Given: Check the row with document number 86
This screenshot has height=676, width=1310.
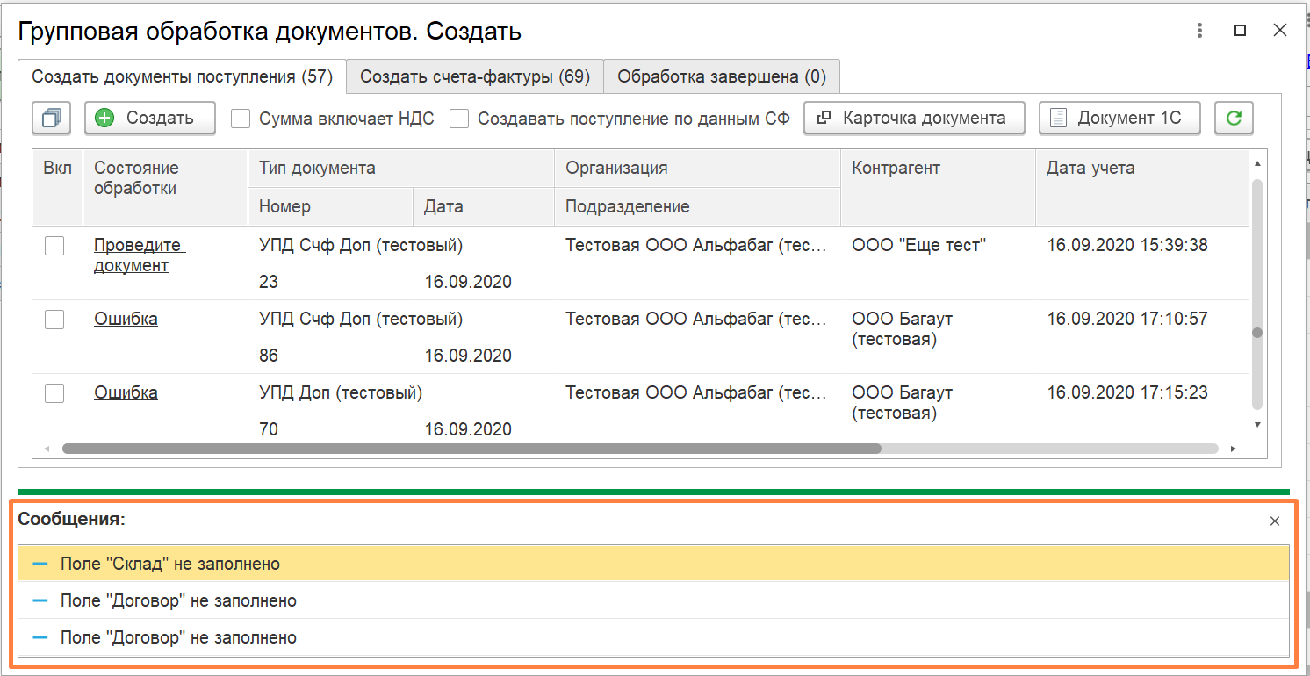Looking at the screenshot, I should tap(54, 320).
